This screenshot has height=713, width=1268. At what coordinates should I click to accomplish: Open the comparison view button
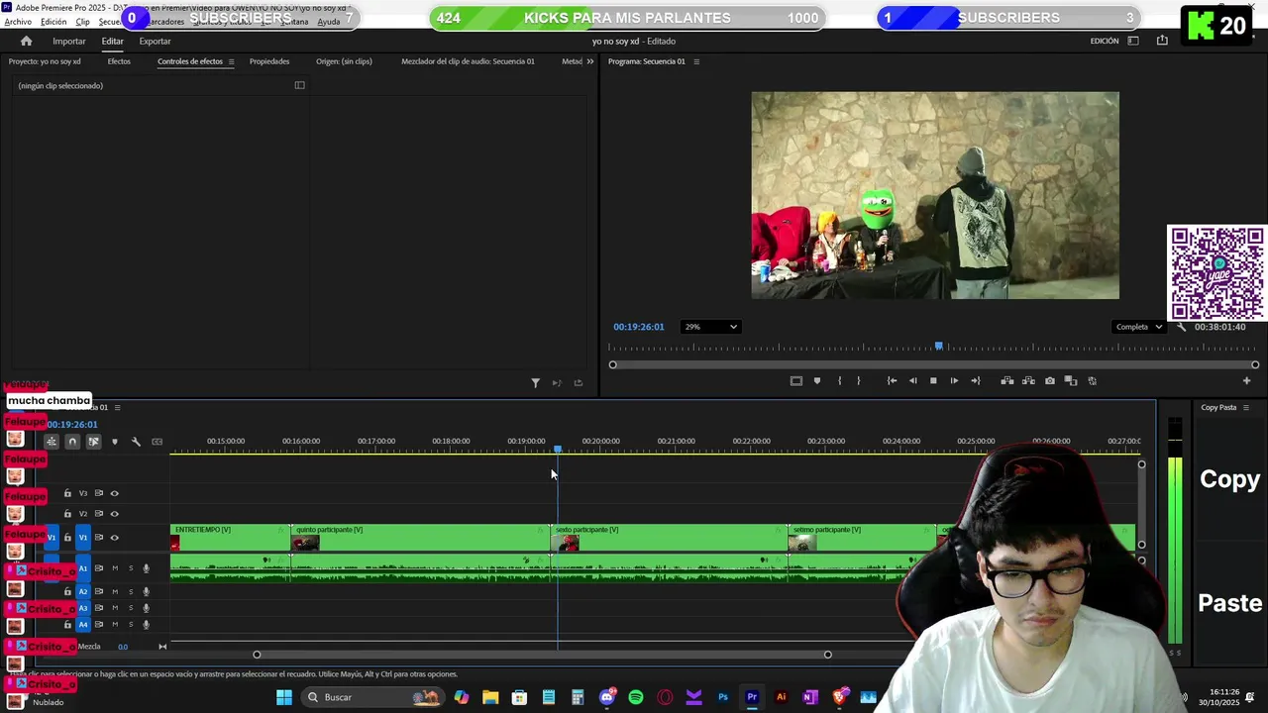(1071, 381)
